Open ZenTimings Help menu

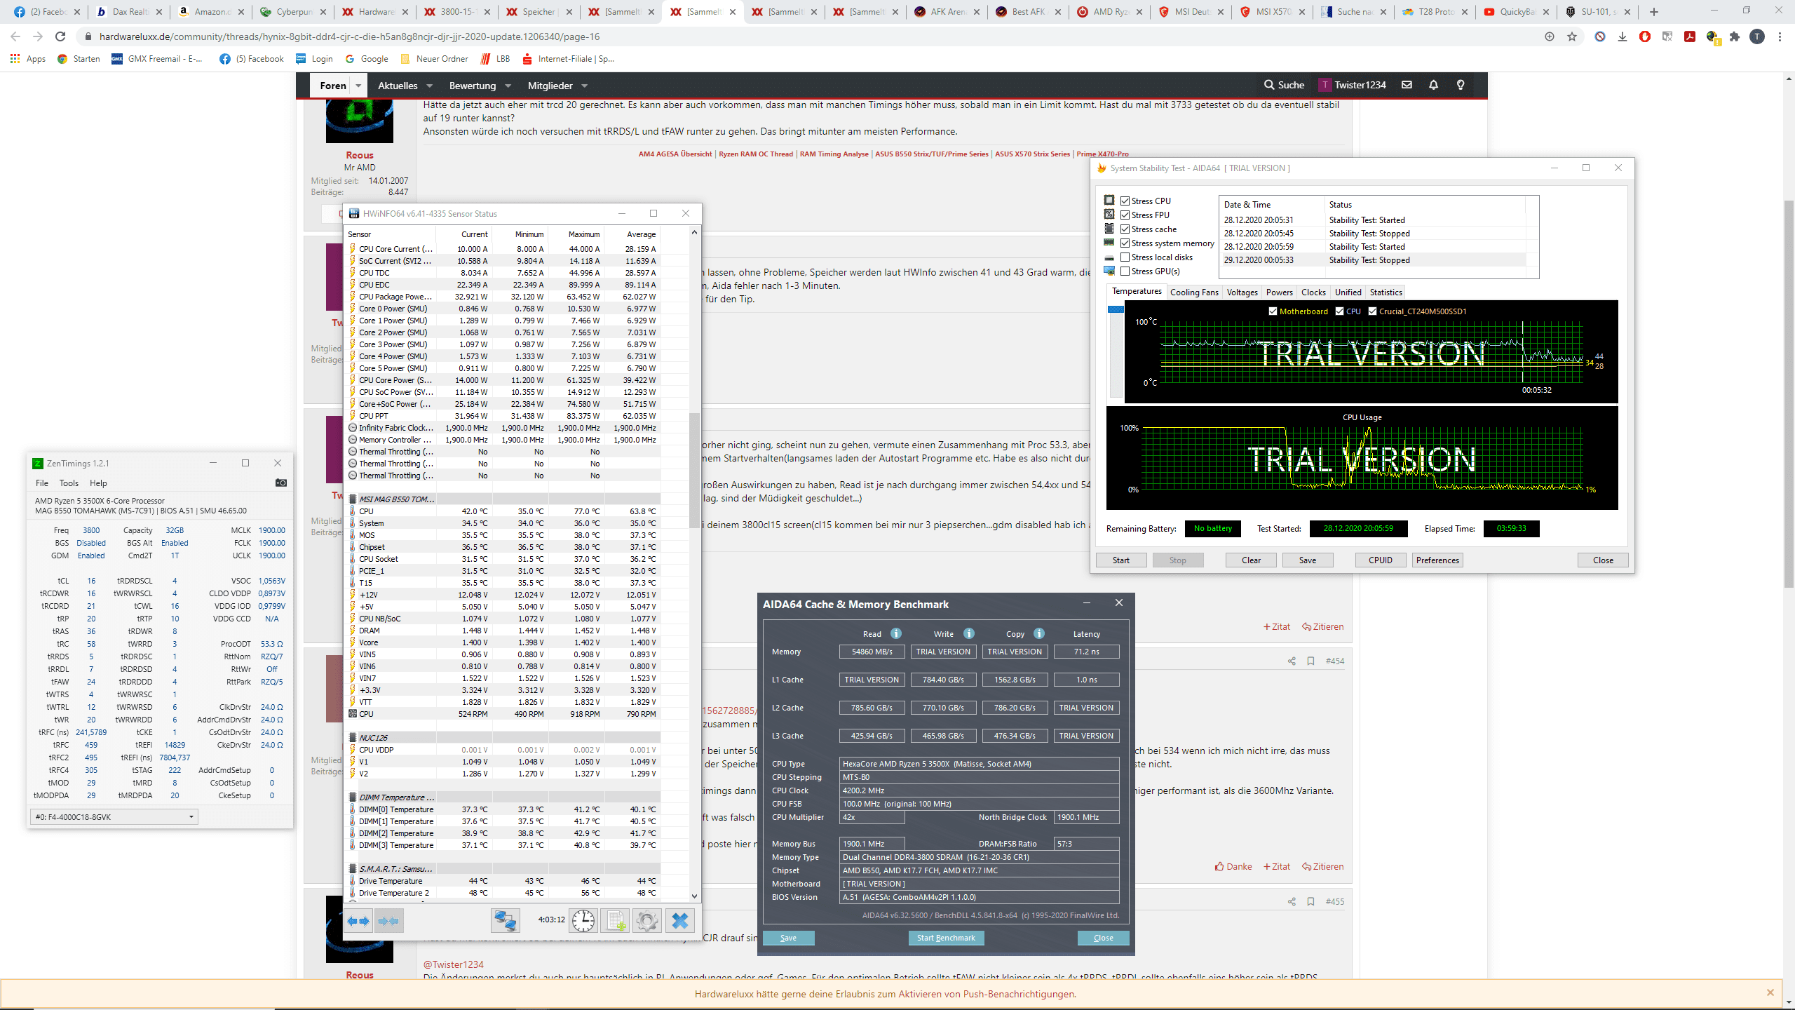coord(98,483)
